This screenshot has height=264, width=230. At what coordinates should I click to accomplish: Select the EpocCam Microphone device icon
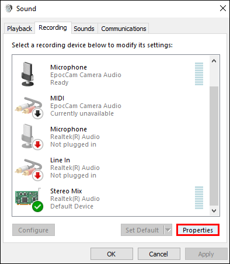point(27,74)
